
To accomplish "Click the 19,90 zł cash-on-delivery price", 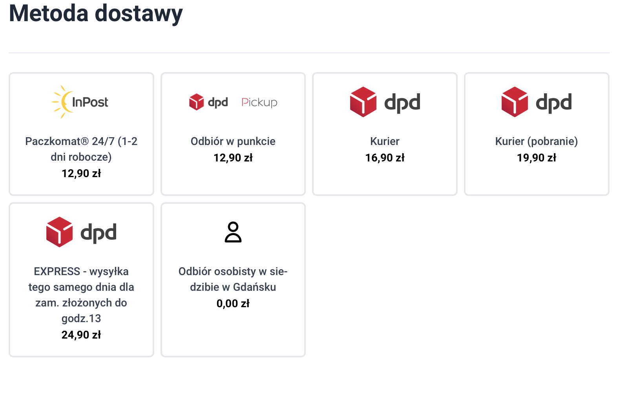I will coord(536,158).
